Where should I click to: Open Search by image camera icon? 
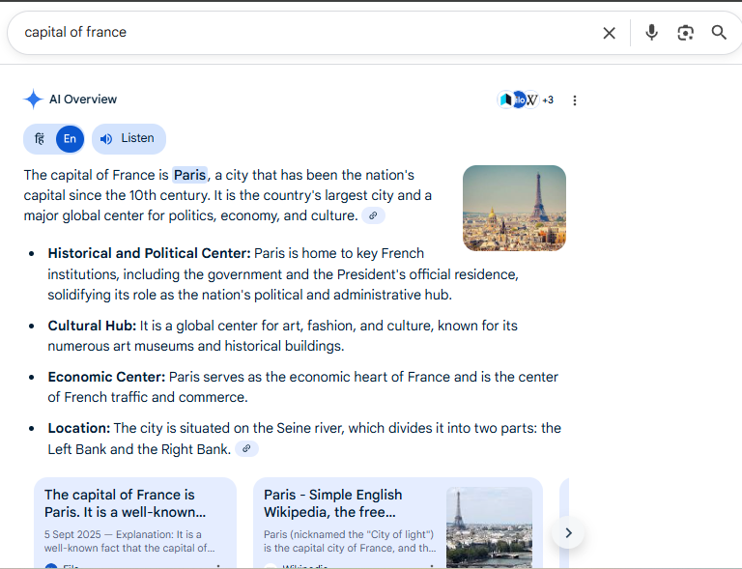pos(685,33)
